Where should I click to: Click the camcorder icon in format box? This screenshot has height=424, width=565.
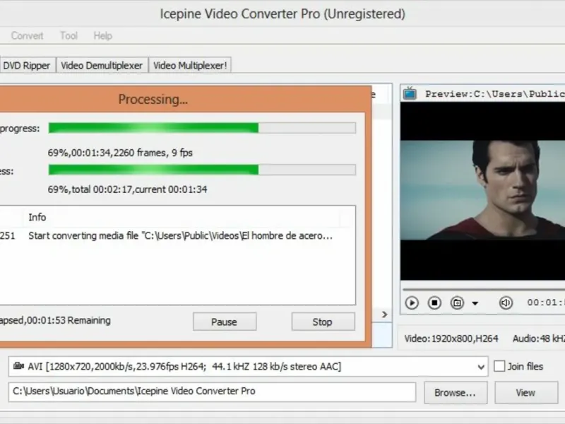click(18, 366)
